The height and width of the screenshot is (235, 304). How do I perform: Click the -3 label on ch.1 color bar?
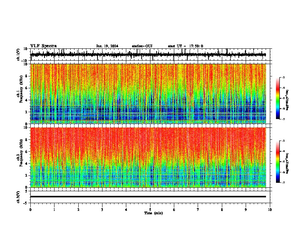283,77
